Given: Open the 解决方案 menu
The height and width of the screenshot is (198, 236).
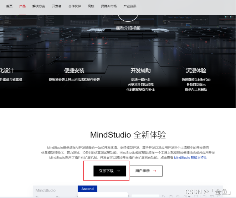Looking at the screenshot, I should pos(39,6).
